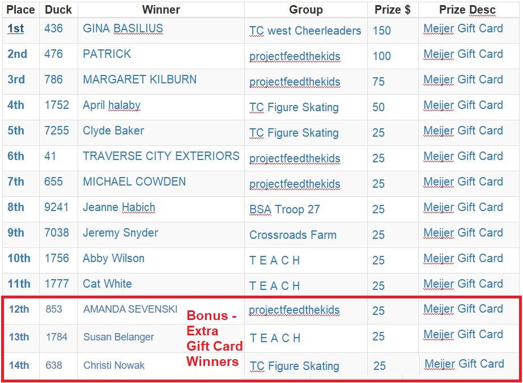Click April halaby's name
This screenshot has width=523, height=383.
point(112,105)
